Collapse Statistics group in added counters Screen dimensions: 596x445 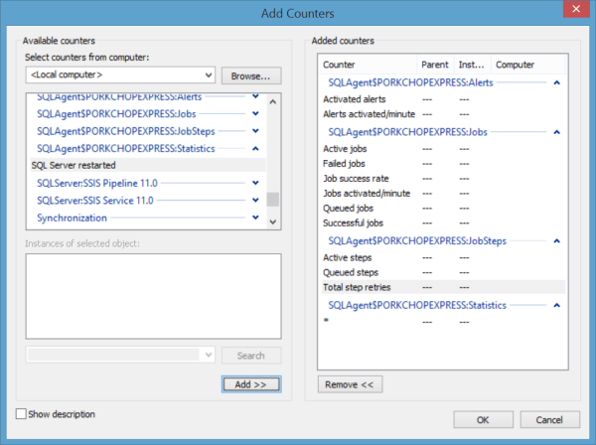tap(557, 305)
